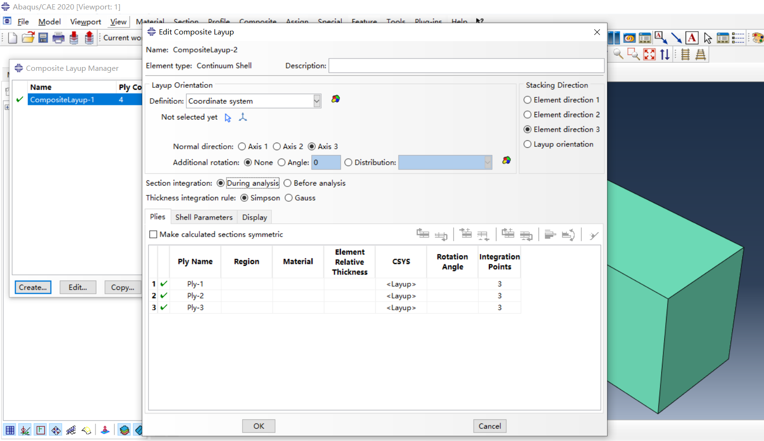Open the color palette icon in toolbar
The width and height of the screenshot is (764, 441).
click(x=757, y=38)
